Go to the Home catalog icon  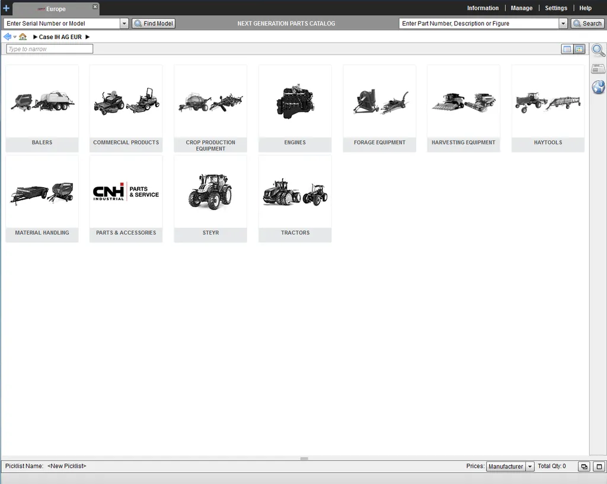point(23,37)
